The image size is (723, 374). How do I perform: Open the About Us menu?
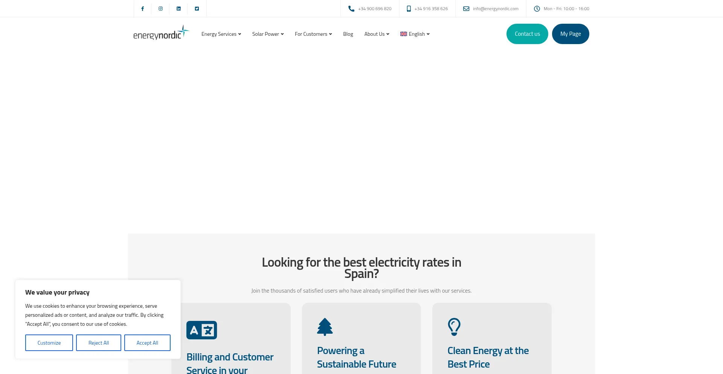tap(377, 34)
